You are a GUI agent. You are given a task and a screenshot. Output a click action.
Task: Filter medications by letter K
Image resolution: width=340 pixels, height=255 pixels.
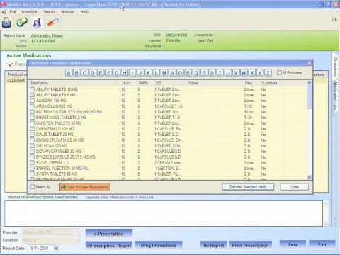coord(148,73)
